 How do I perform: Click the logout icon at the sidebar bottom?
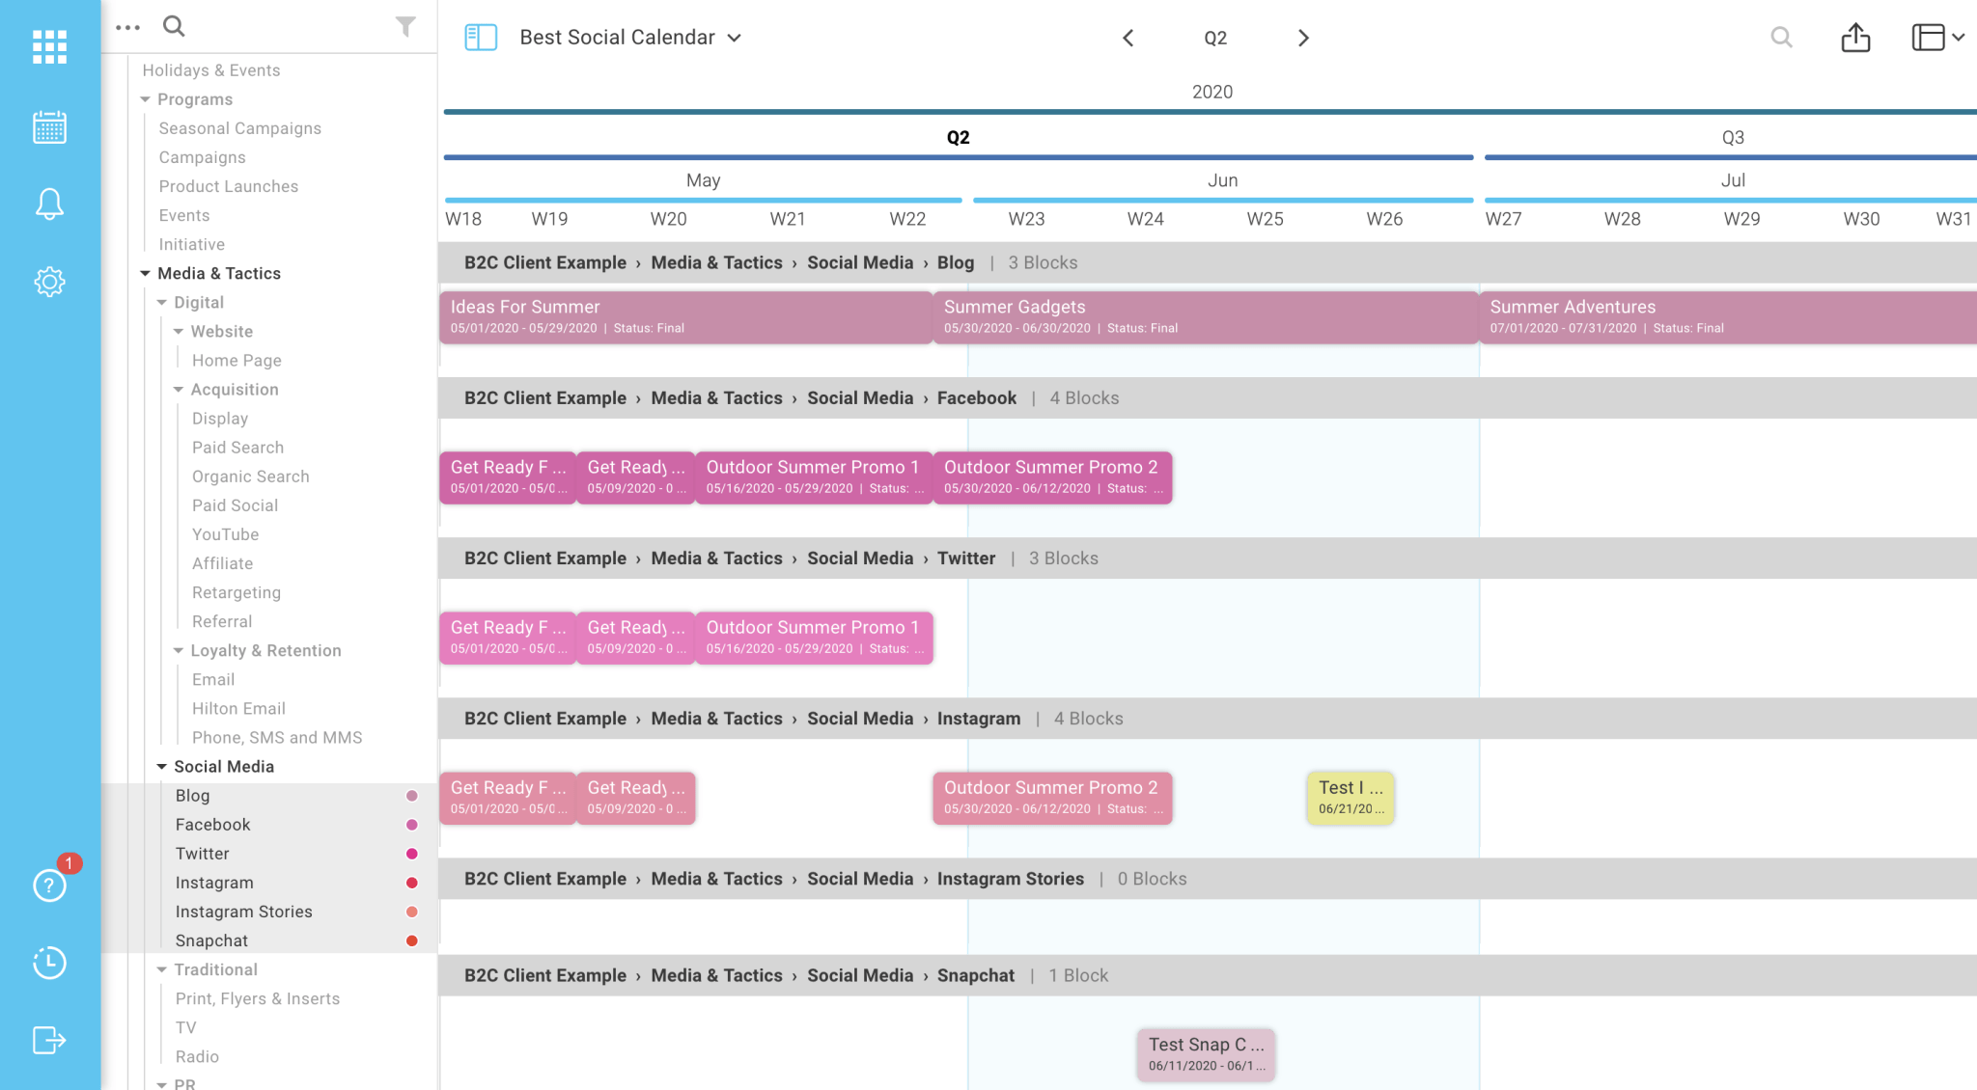click(49, 1040)
